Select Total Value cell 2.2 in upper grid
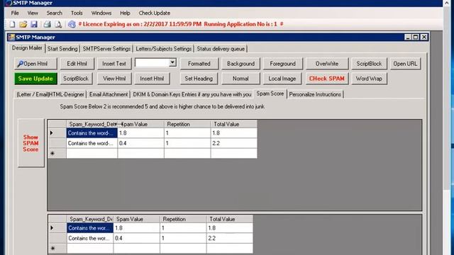The image size is (454, 255). tap(233, 143)
